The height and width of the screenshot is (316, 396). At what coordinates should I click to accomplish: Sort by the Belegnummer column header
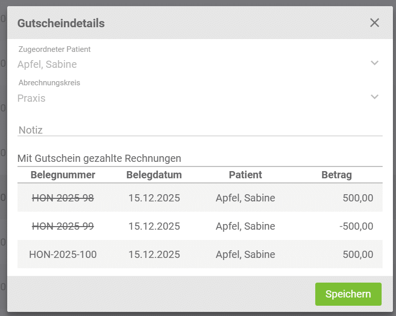click(63, 175)
